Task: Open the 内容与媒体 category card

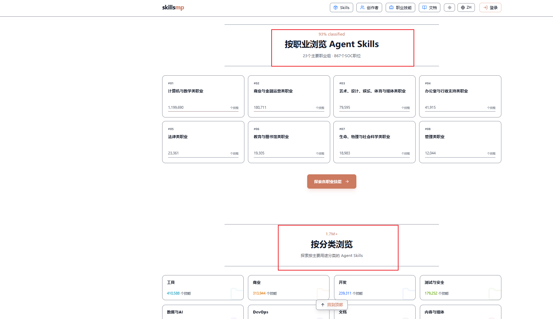Action: [461, 312]
